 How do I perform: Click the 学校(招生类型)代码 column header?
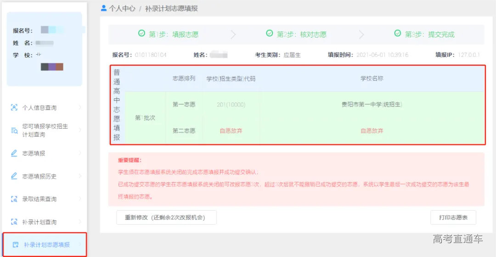tap(231, 78)
